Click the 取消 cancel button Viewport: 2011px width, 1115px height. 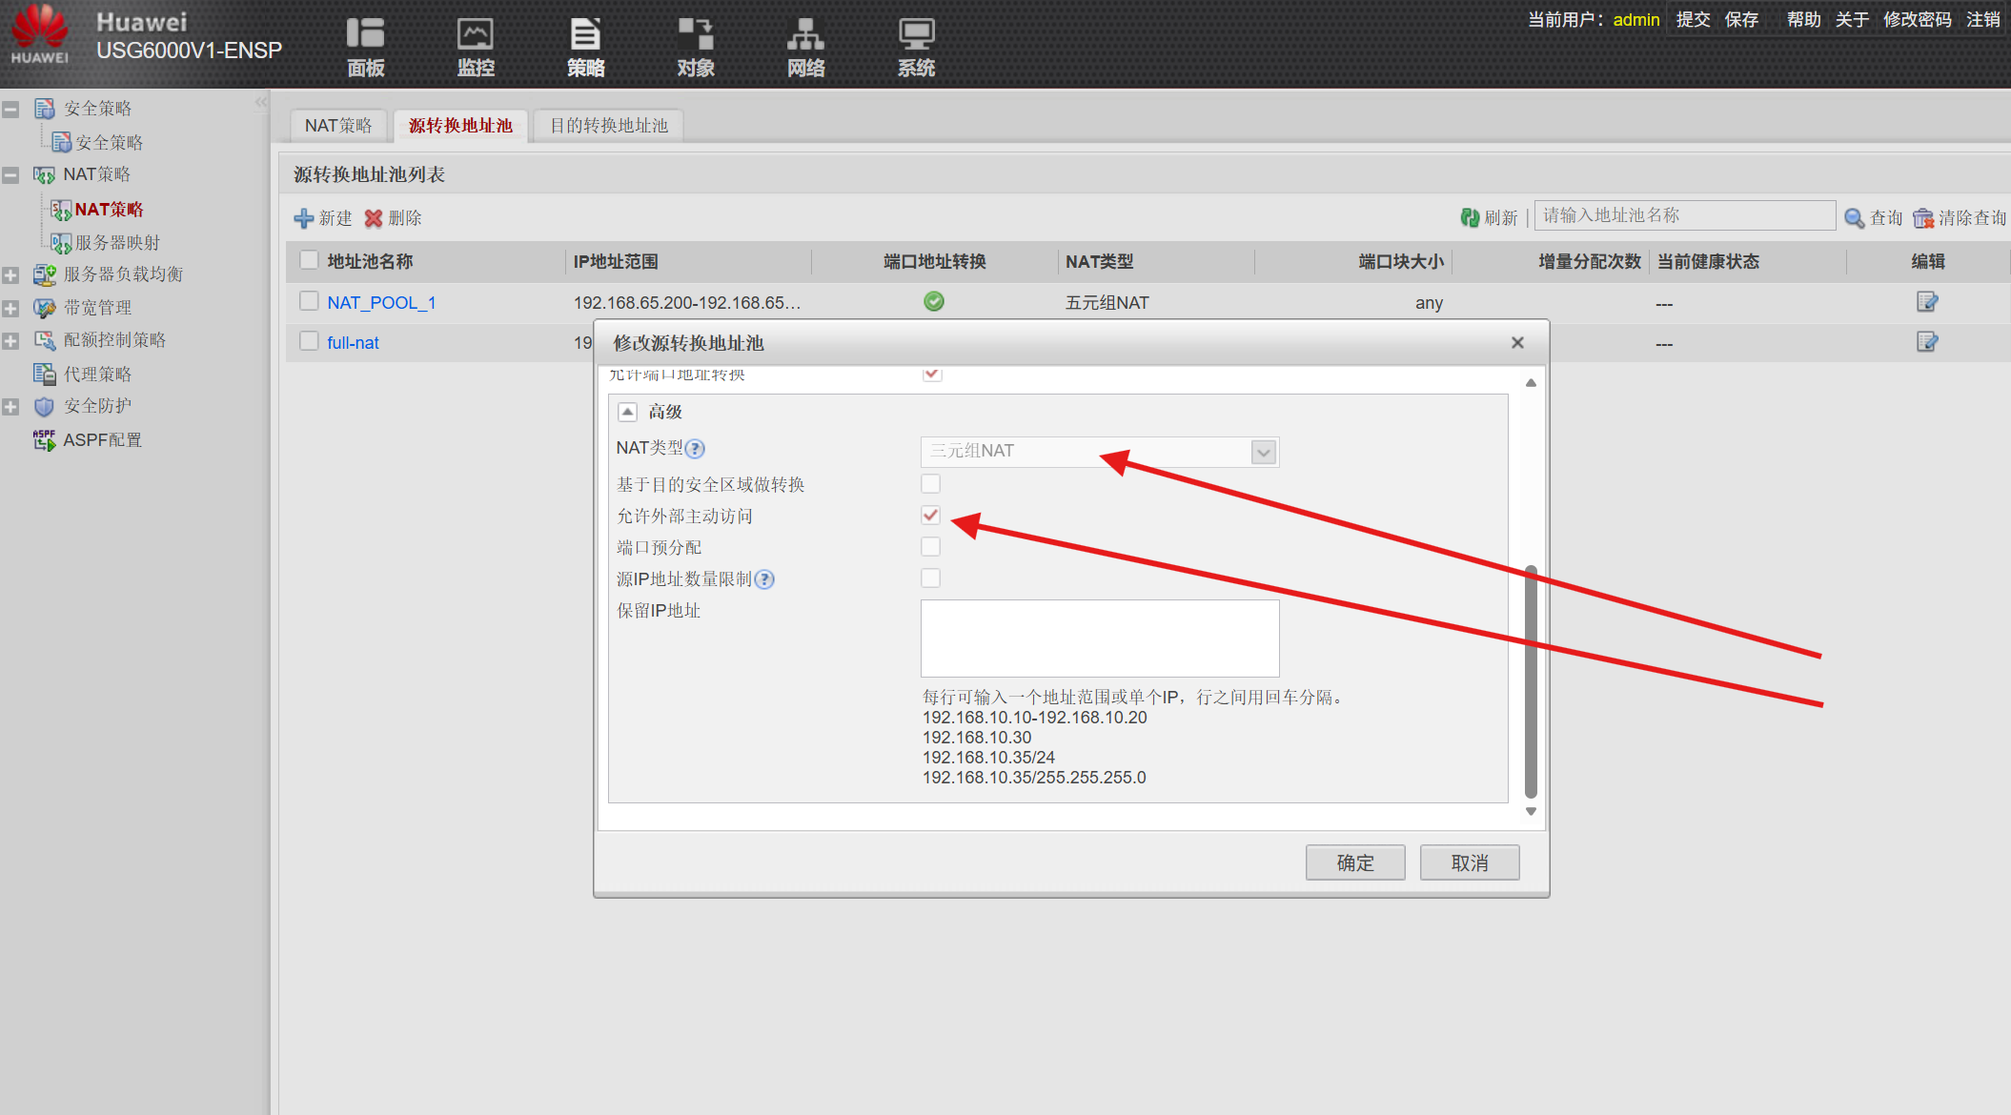point(1470,862)
